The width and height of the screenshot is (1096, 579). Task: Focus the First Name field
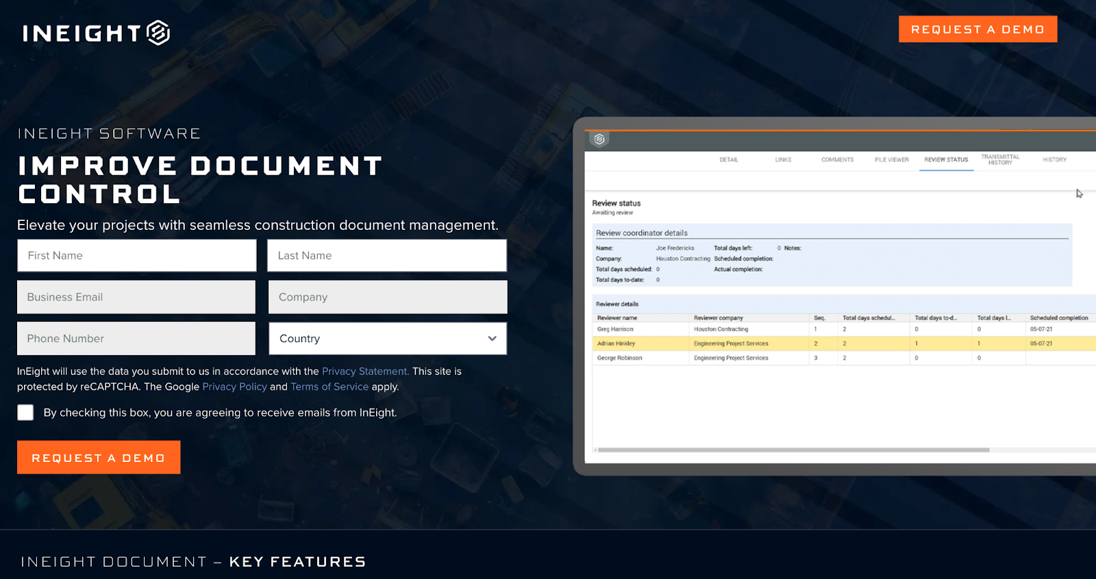pyautogui.click(x=137, y=255)
